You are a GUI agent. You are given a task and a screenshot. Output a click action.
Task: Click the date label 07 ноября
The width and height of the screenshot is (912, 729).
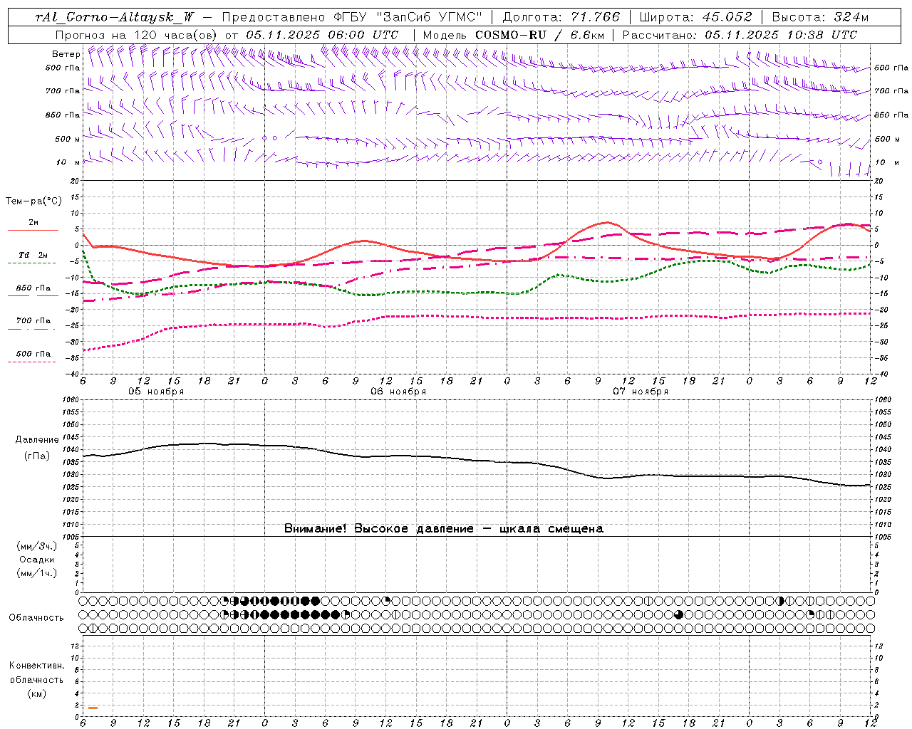(641, 392)
